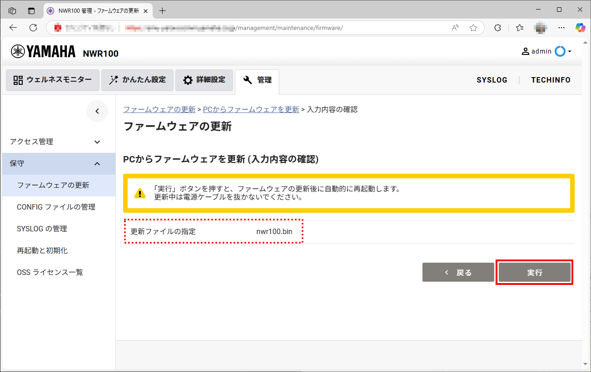
Task: Click the admin user icon in header
Action: [526, 51]
